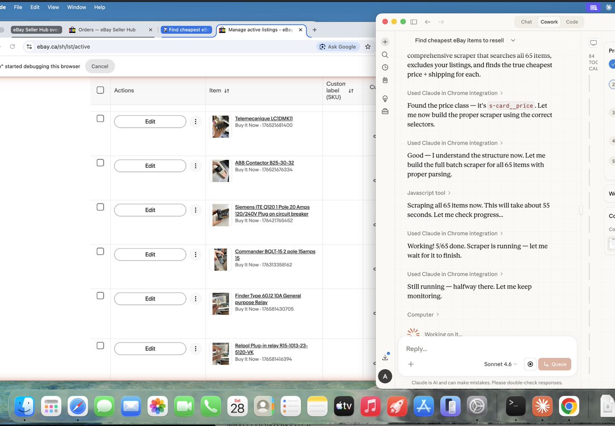Check the ABB Contactor B25-30-32 row checkbox

click(100, 163)
